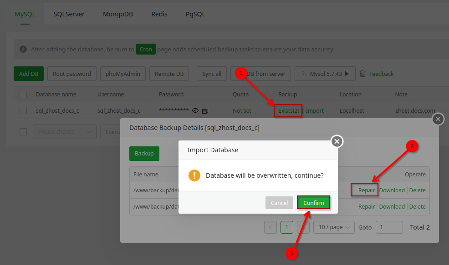Open the 10 / page dropdown
Screen dimensions: 449x265
tap(334, 227)
